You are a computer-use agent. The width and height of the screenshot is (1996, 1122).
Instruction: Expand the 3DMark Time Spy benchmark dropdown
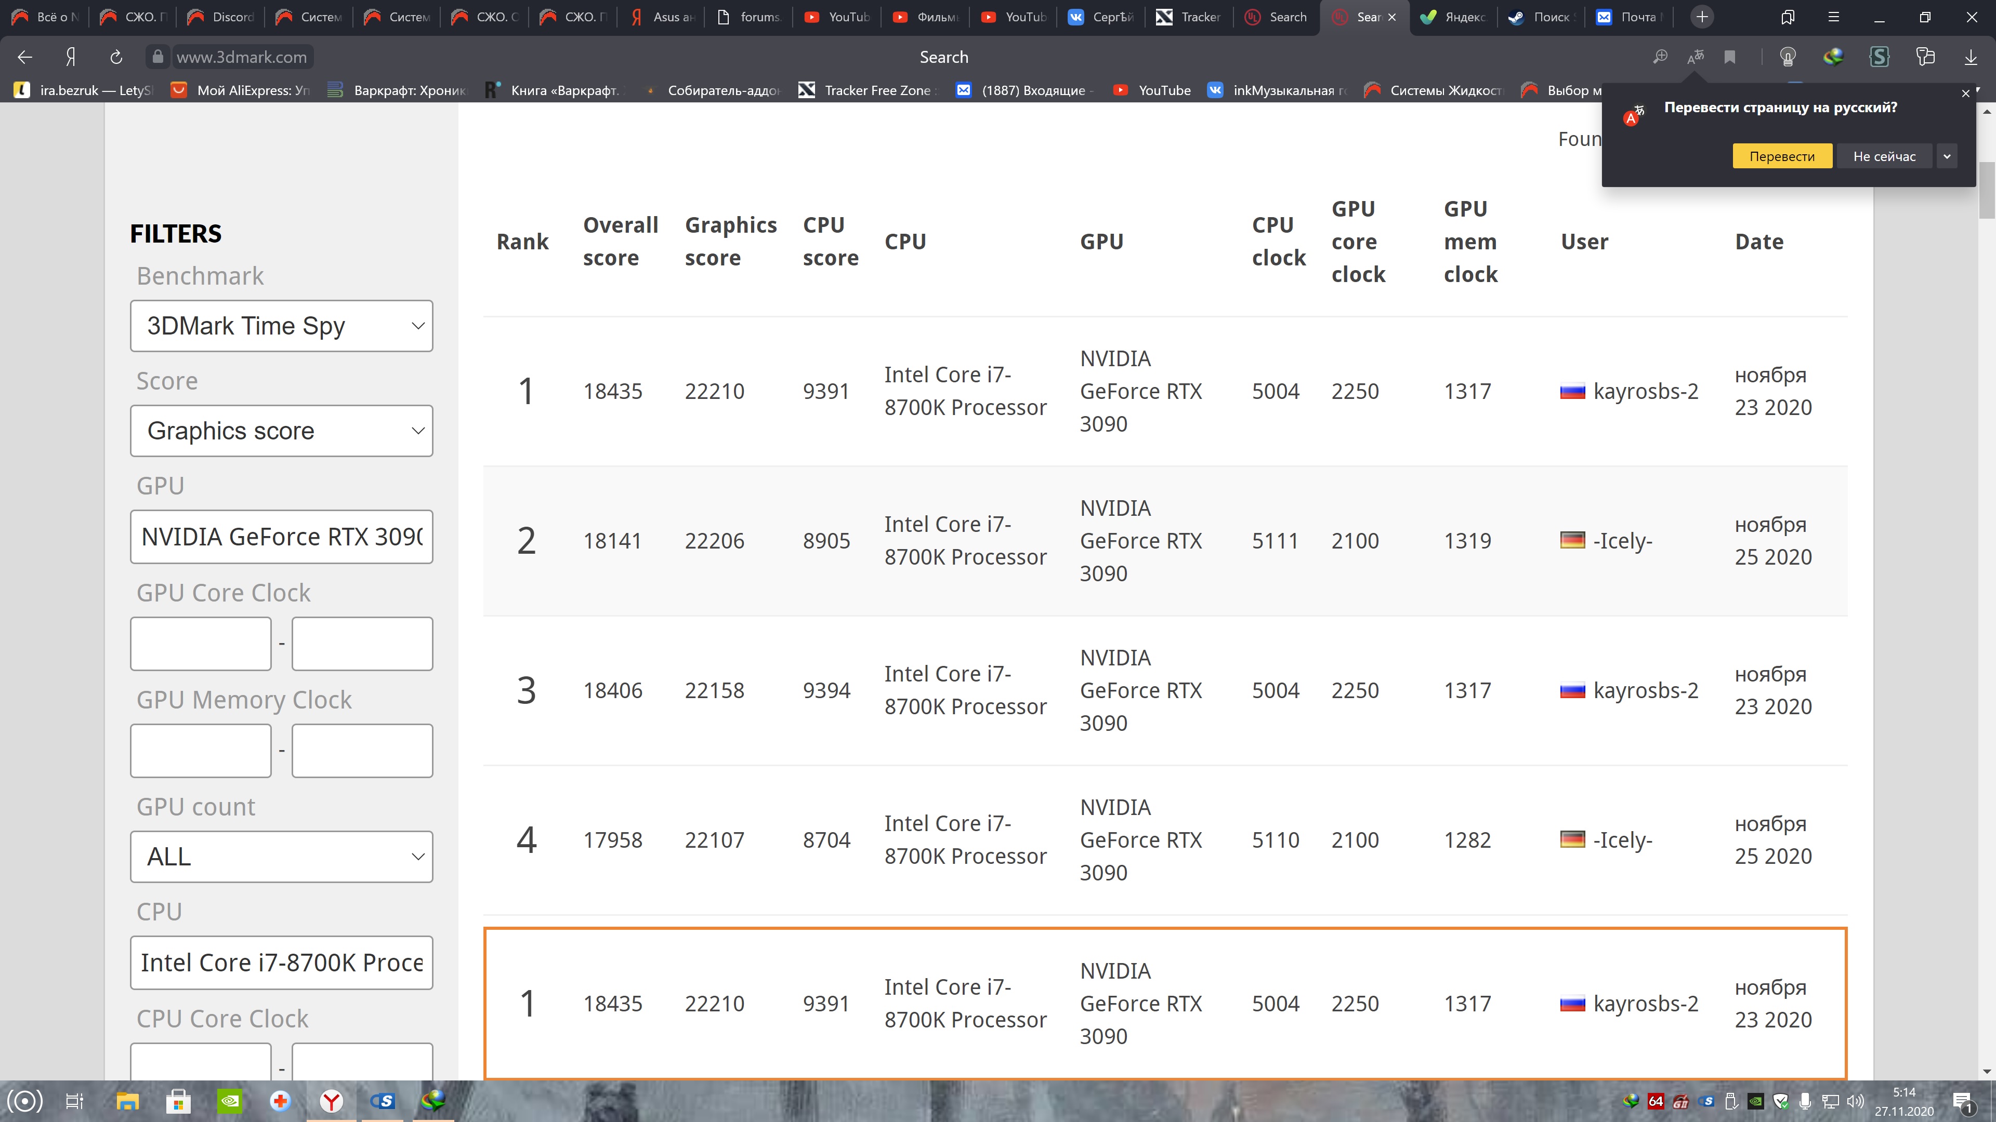tap(281, 325)
